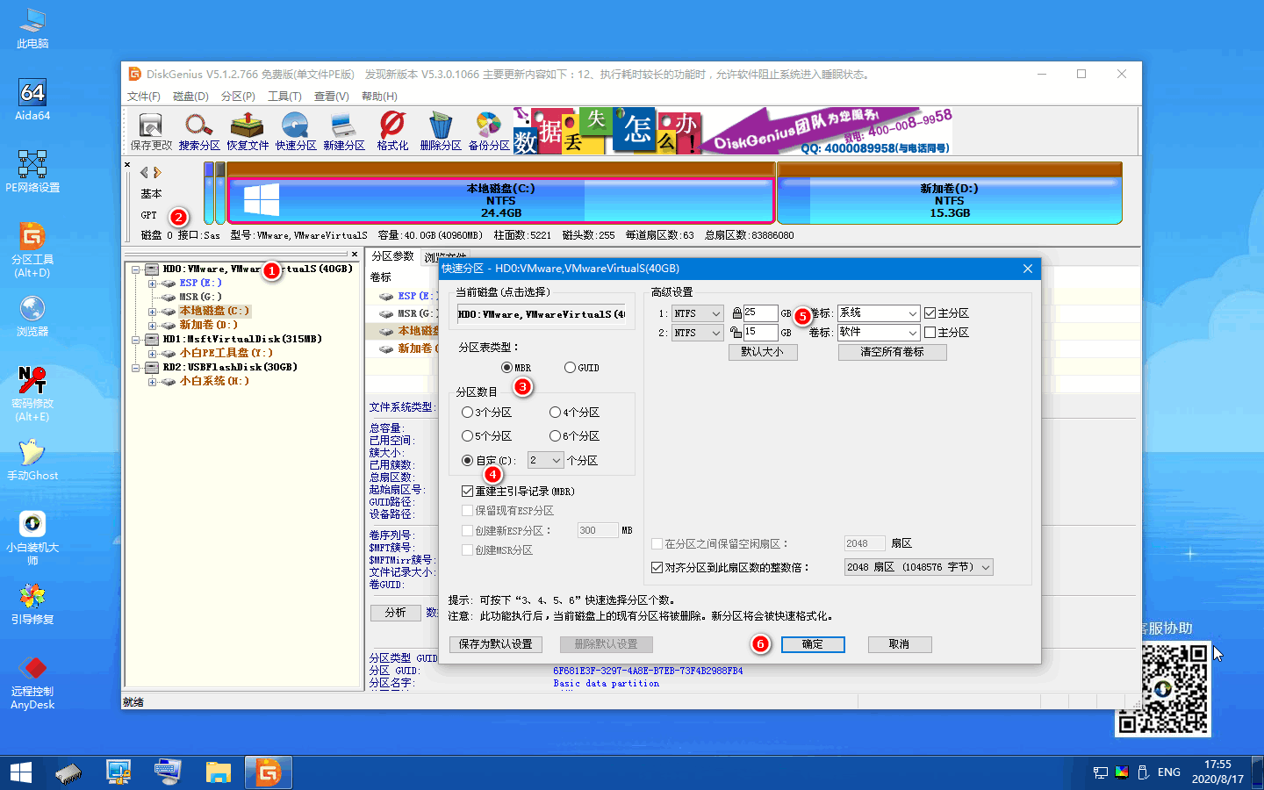The image size is (1264, 790).
Task: Select the 快速分区 quick partition toolbar icon
Action: tap(296, 129)
